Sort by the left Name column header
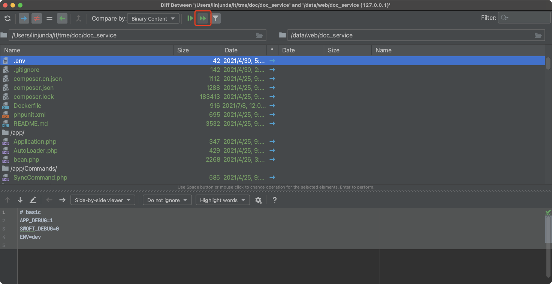Screen dimensions: 552x284 [x=87, y=50]
